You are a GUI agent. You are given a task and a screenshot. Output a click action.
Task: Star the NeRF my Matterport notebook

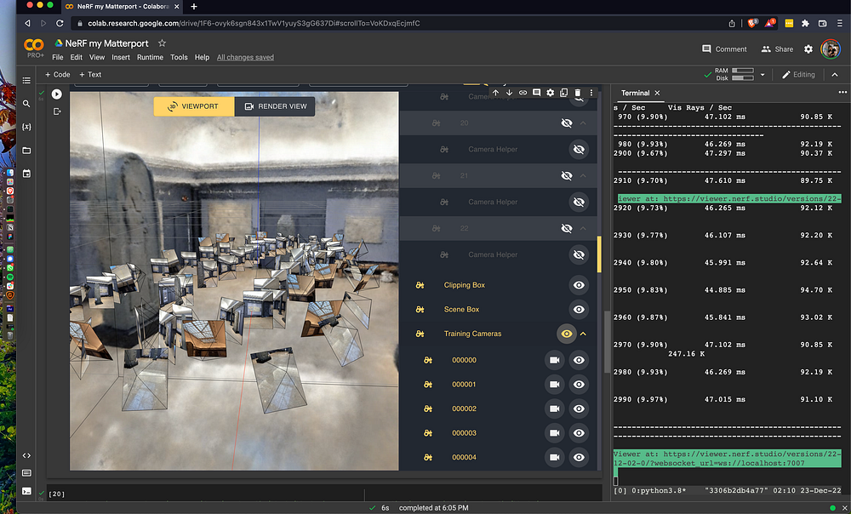pyautogui.click(x=163, y=43)
